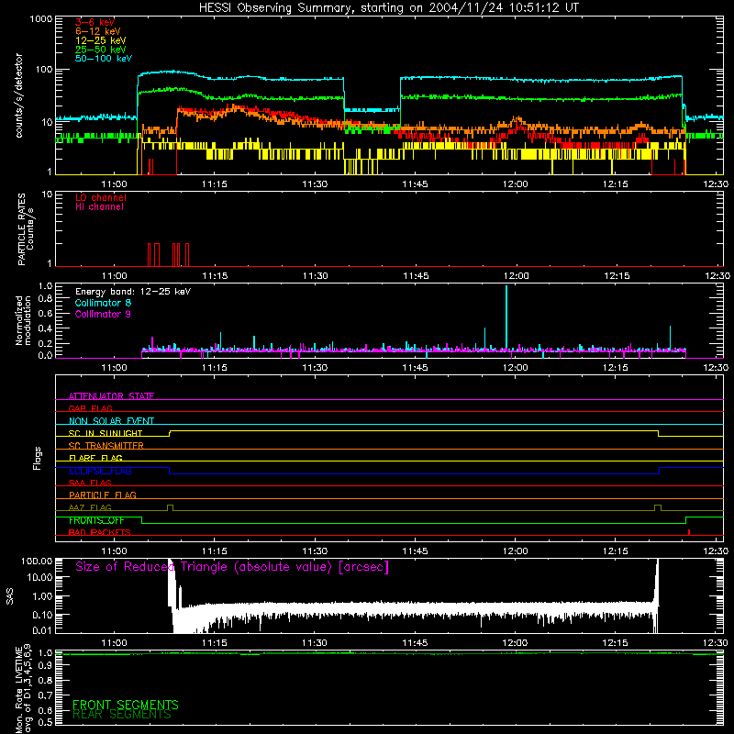Click the FLARE FLAG label
734x734 pixels.
click(95, 458)
